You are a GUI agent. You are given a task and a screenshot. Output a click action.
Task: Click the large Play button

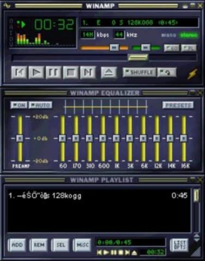[36, 72]
